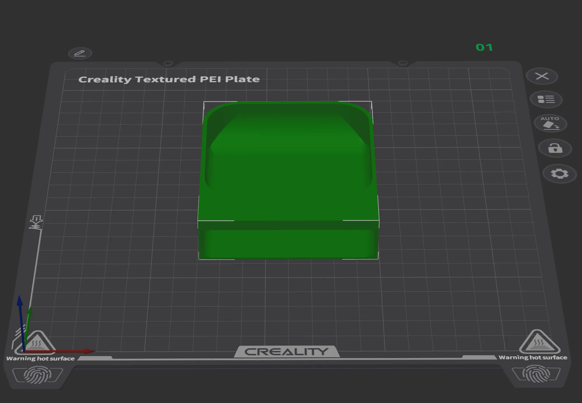Image resolution: width=582 pixels, height=403 pixels.
Task: Click the red X axis arrow
Action: pos(87,351)
